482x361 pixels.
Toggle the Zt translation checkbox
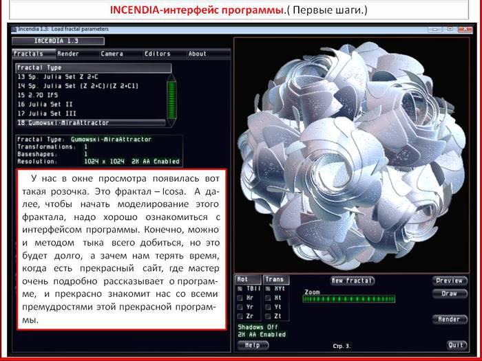point(268,316)
